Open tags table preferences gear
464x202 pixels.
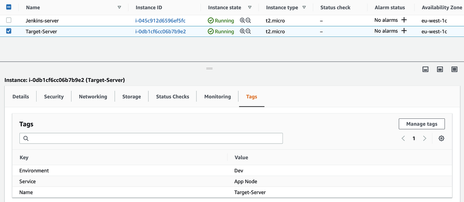coord(441,138)
